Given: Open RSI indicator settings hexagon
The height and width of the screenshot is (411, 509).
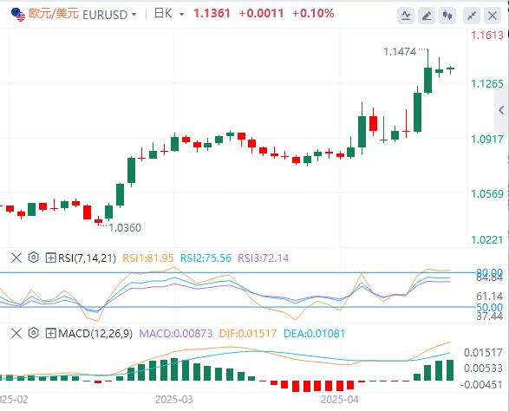Looking at the screenshot, I should [34, 258].
